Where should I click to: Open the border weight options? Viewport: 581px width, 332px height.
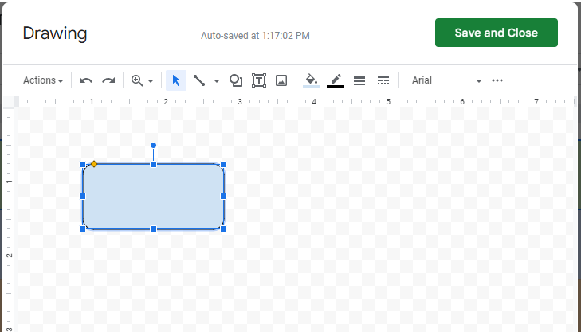(359, 80)
